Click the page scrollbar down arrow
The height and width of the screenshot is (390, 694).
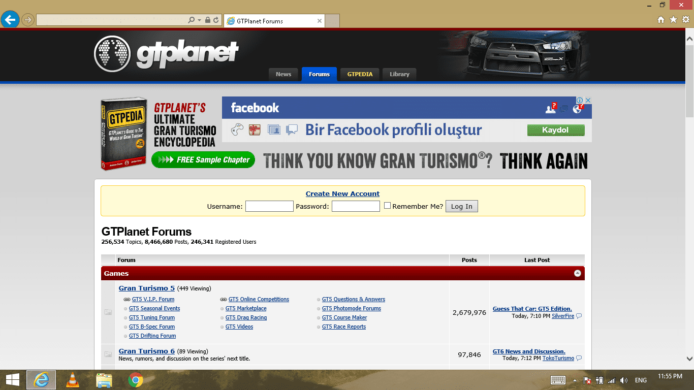pos(689,358)
